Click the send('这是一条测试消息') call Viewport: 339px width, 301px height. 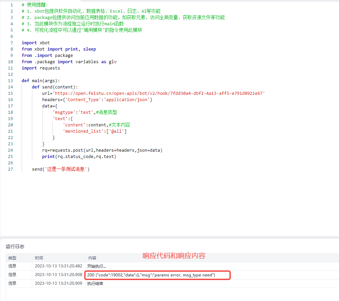[61, 169]
